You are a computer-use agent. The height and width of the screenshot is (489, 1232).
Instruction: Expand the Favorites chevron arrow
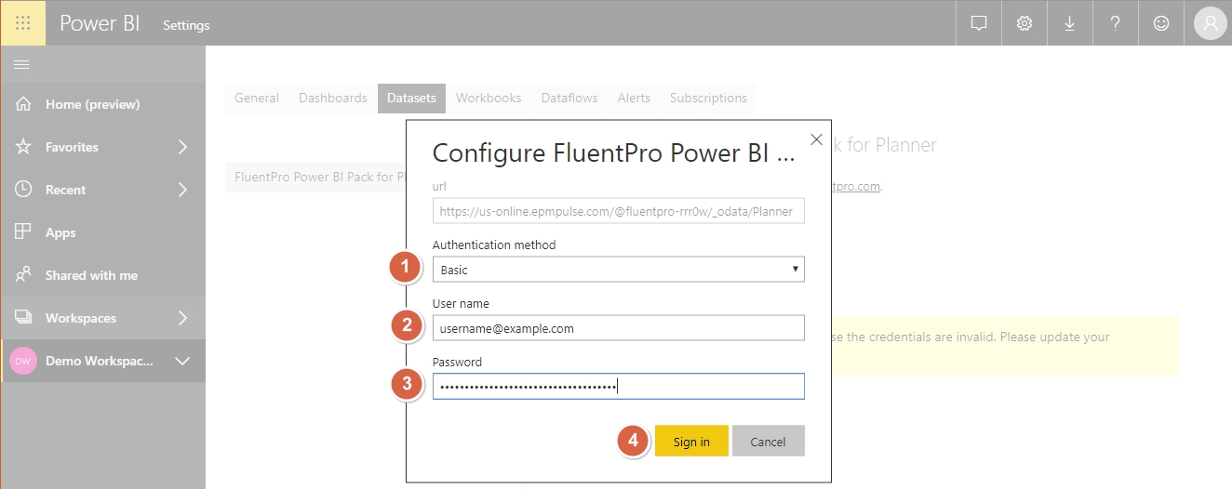(182, 147)
